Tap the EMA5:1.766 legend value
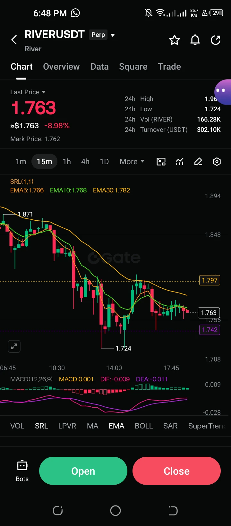Screen dimensions: 231x526 27,190
